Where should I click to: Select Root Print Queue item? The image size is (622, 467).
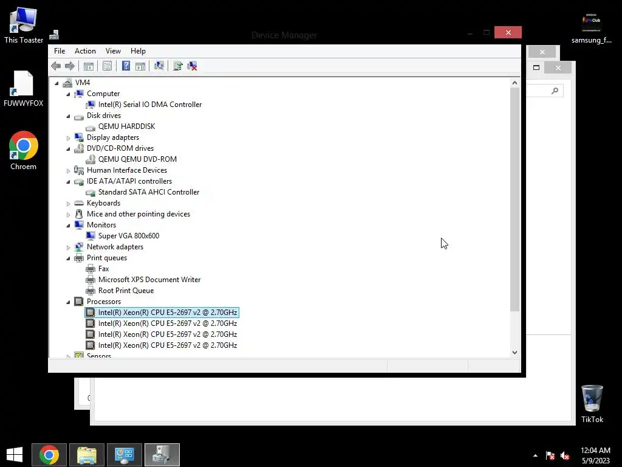click(126, 291)
